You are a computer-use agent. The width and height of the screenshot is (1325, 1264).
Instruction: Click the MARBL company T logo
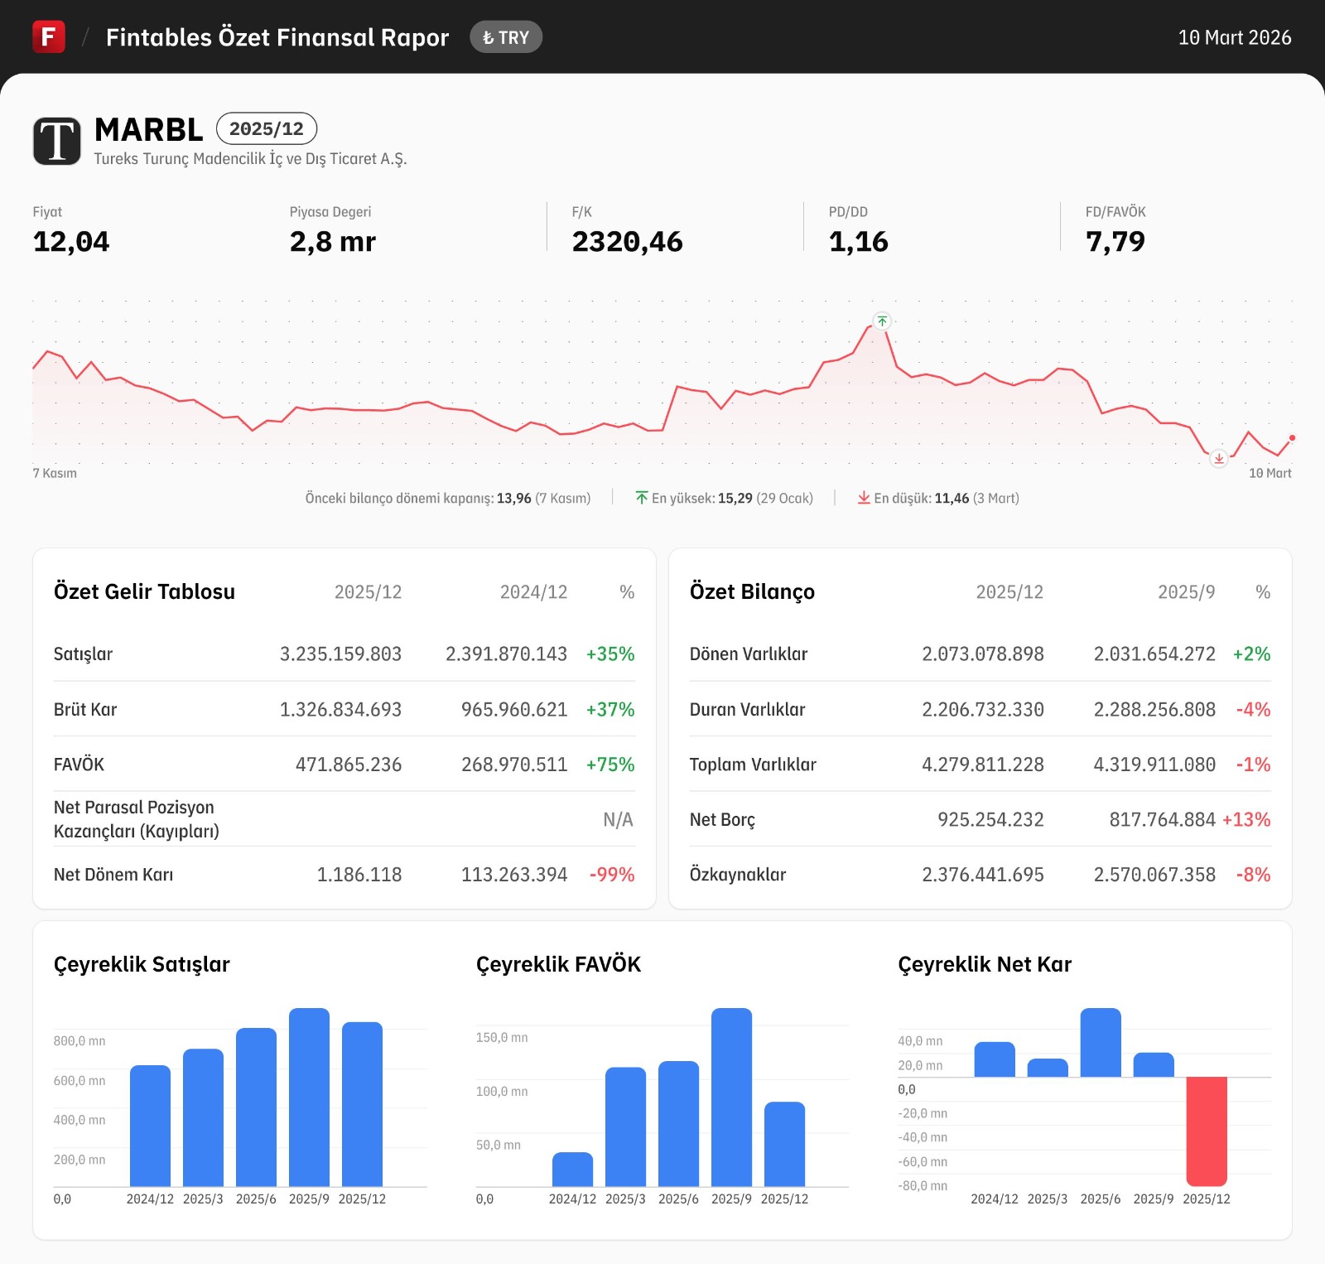57,141
